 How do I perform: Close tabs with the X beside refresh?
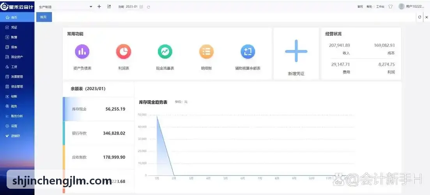[x=426, y=17]
